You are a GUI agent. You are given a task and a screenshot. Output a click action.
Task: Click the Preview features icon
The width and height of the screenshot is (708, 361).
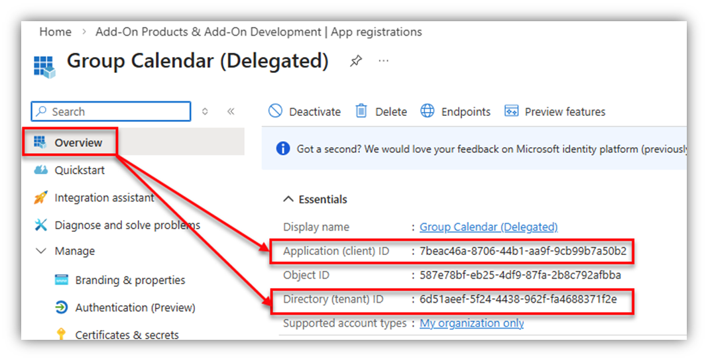tap(512, 111)
